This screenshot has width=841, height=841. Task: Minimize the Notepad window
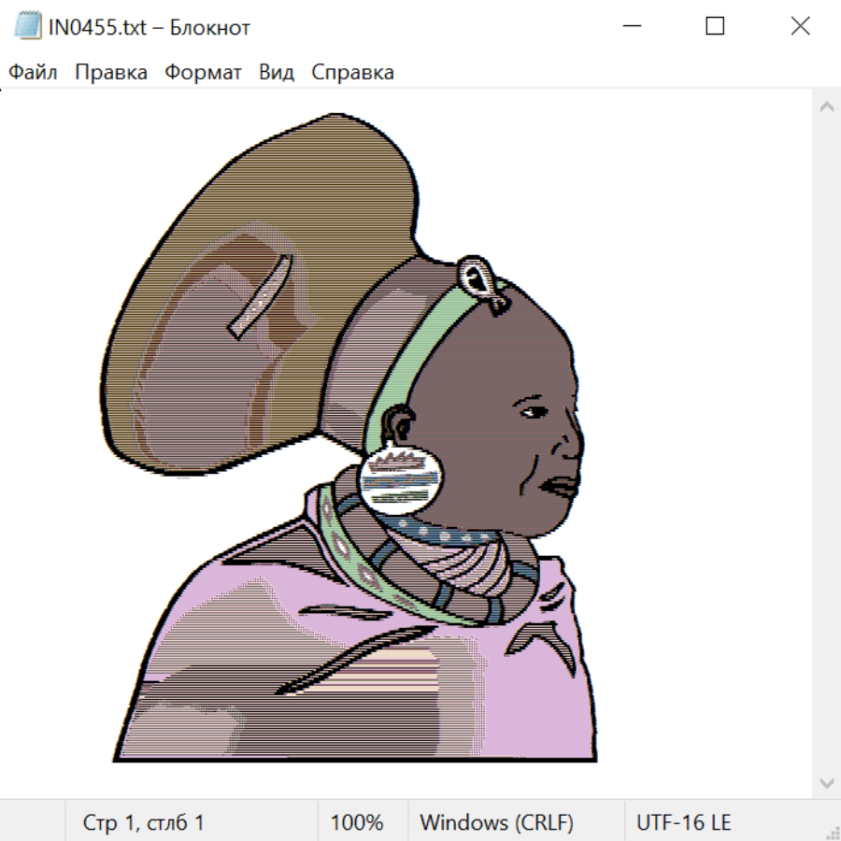[x=630, y=26]
